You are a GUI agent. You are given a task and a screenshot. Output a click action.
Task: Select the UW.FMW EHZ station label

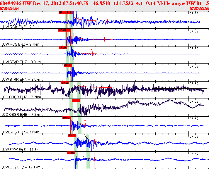22,150
